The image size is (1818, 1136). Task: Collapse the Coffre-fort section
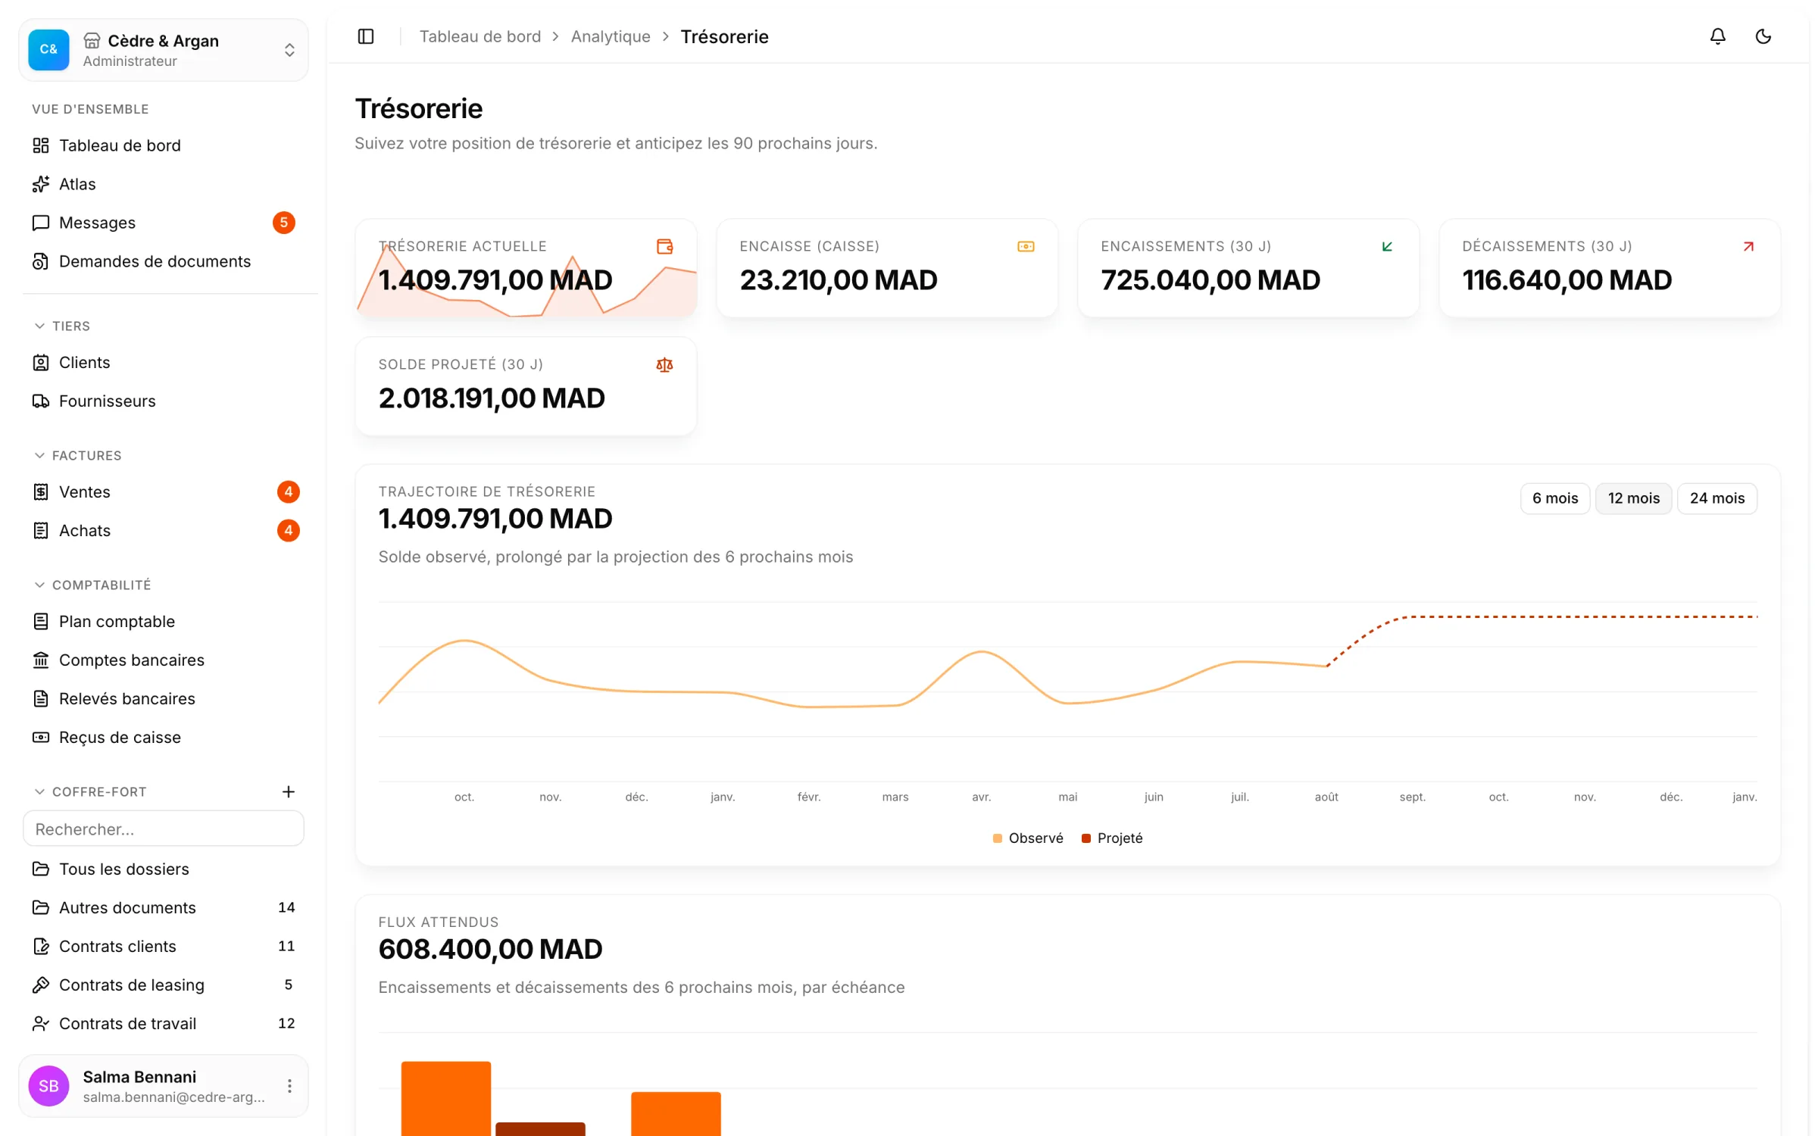click(x=90, y=791)
